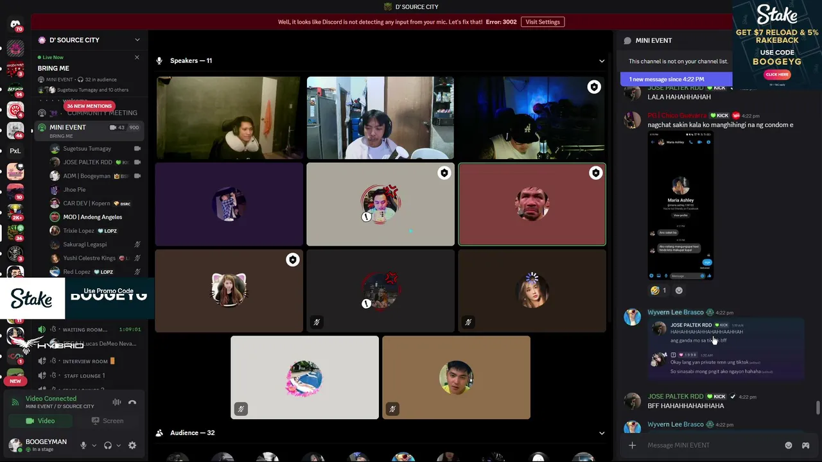Open PG | Chico Guevarra's username
822x462 pixels.
point(677,116)
